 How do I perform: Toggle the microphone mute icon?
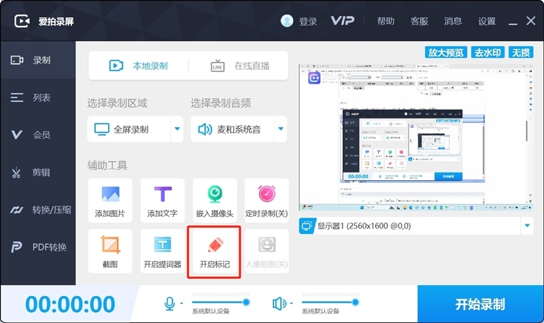[x=169, y=303]
